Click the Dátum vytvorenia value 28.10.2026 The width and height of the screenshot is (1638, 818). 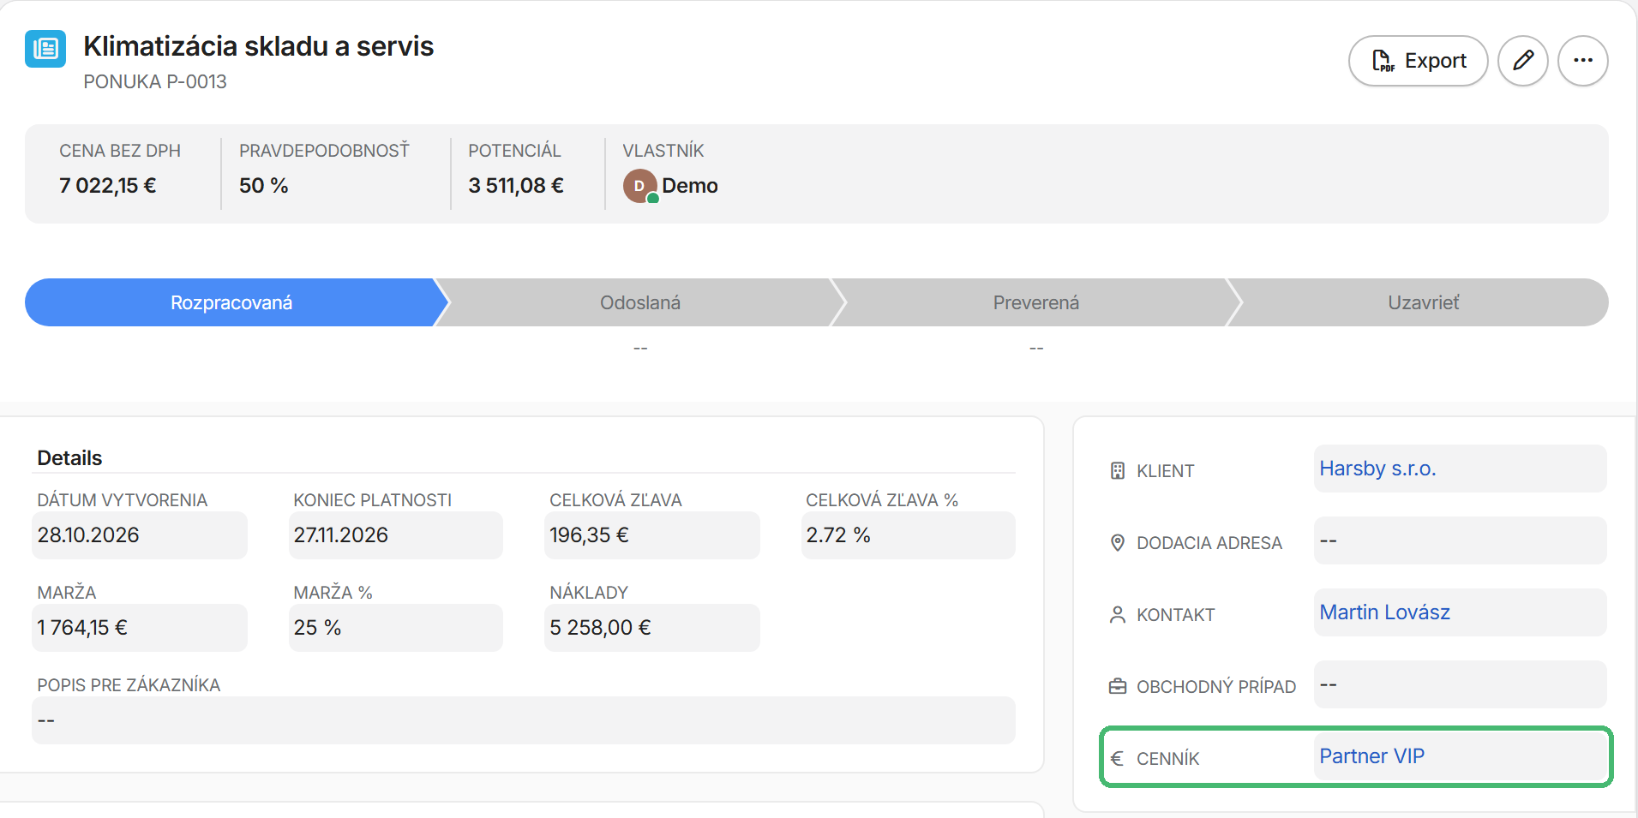(88, 535)
